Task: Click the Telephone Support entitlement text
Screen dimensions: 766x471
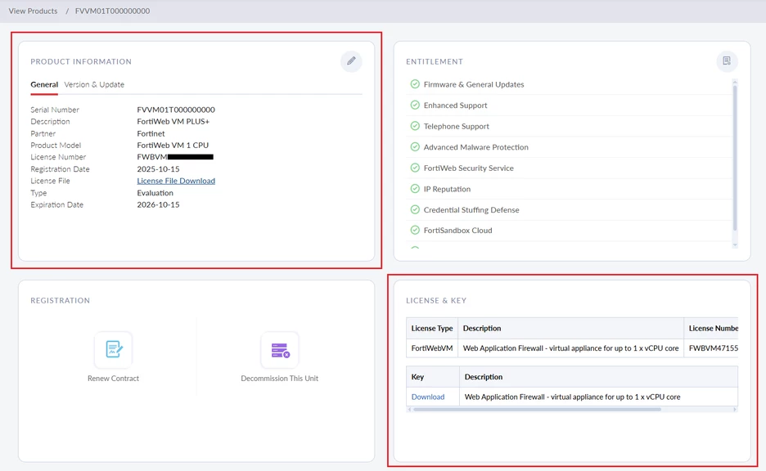Action: coord(457,127)
